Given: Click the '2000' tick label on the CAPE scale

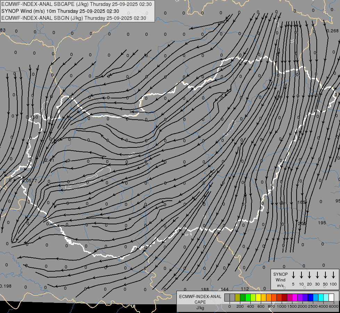Looking at the screenshot, I should [302, 306].
